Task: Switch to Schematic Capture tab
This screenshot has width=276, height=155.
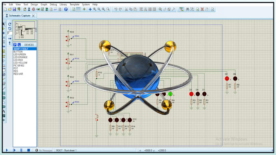Action: [20, 16]
